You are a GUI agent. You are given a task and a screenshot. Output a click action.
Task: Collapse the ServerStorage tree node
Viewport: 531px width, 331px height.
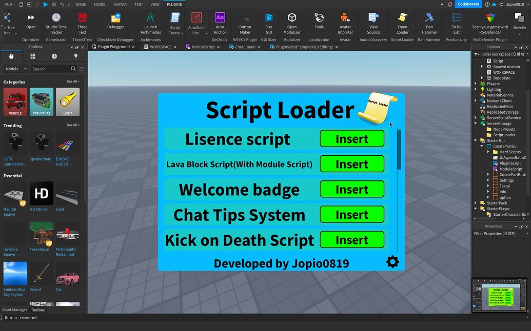(x=476, y=123)
